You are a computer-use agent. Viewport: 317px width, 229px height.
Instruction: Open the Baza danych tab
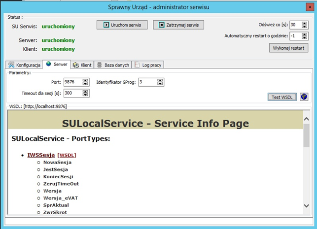pos(113,65)
